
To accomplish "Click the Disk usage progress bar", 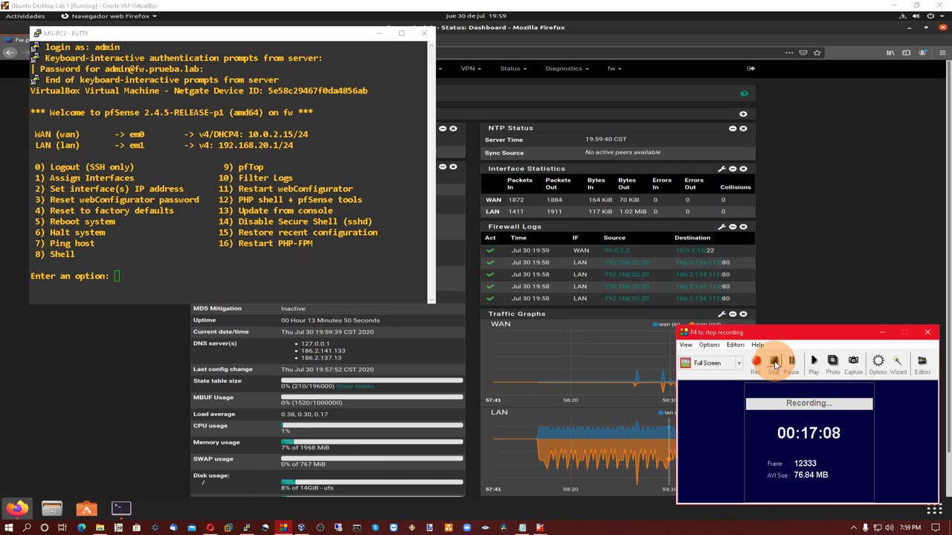I will (372, 482).
